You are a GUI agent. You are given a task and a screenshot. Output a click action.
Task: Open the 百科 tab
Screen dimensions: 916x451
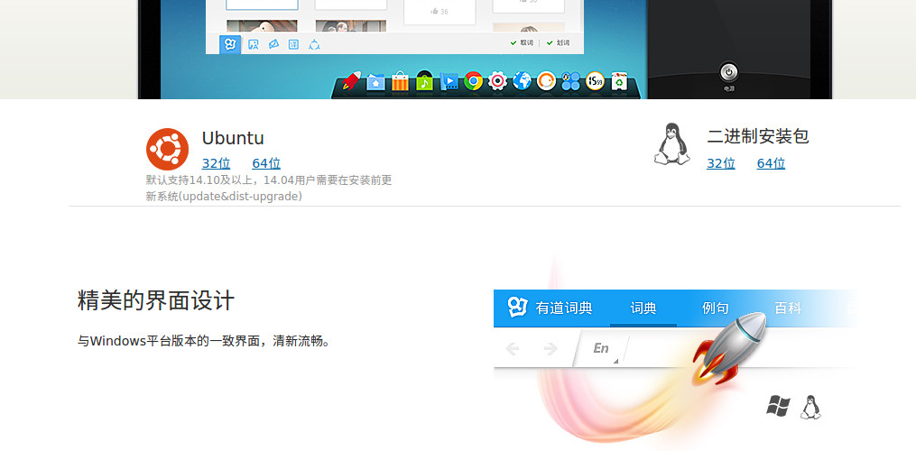[787, 308]
